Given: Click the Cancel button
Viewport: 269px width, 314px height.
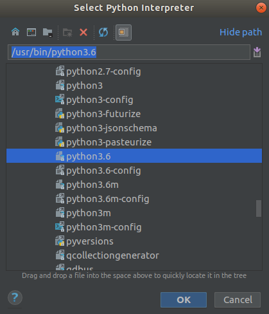Looking at the screenshot, I should tap(238, 300).
